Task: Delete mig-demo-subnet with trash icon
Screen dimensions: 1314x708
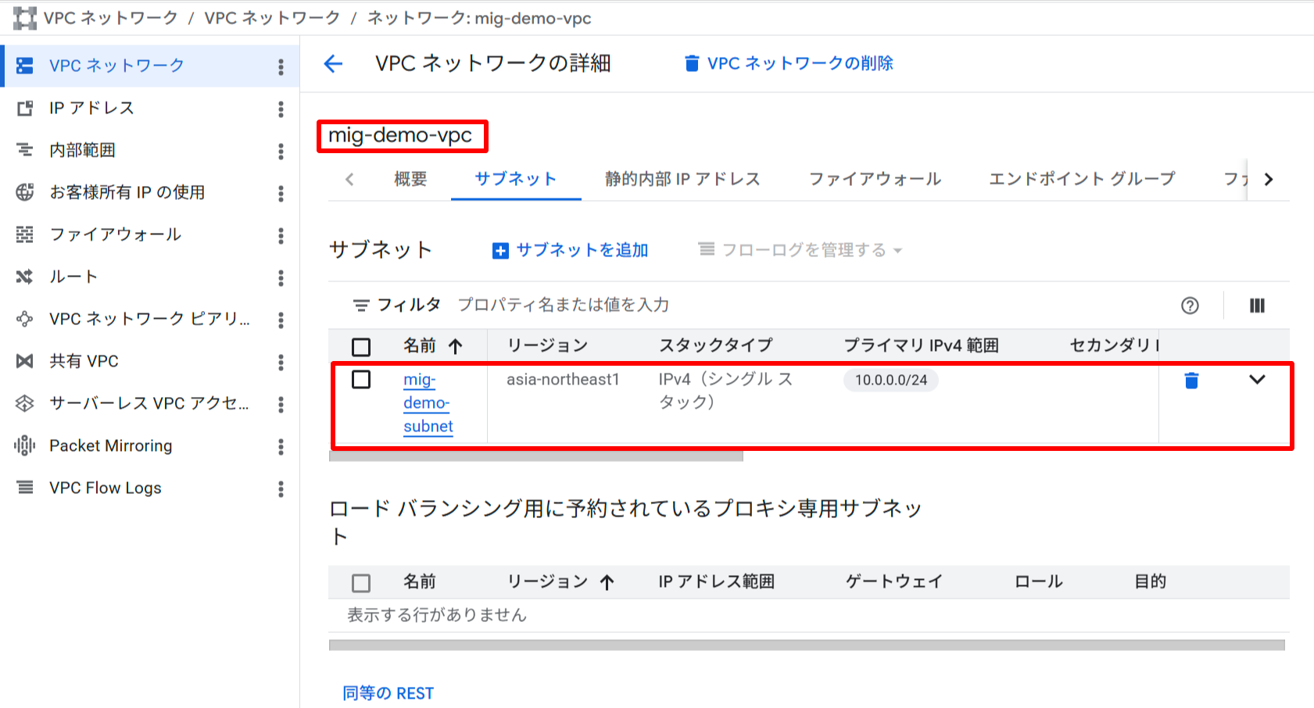Action: (1191, 381)
